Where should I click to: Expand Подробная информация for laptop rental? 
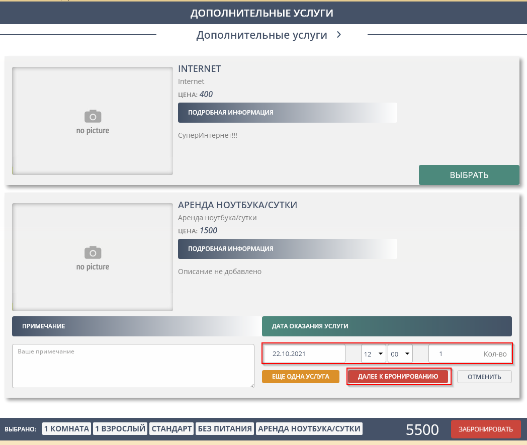(x=287, y=249)
